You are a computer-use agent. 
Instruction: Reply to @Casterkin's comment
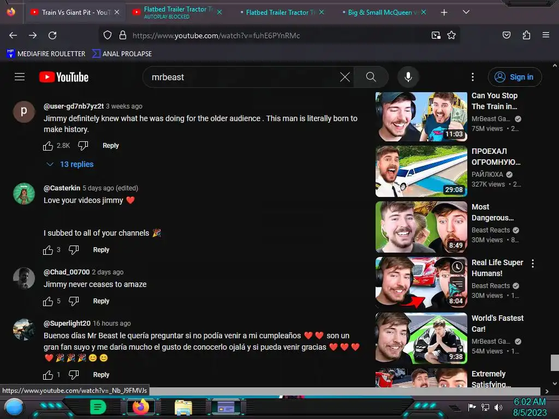101,250
